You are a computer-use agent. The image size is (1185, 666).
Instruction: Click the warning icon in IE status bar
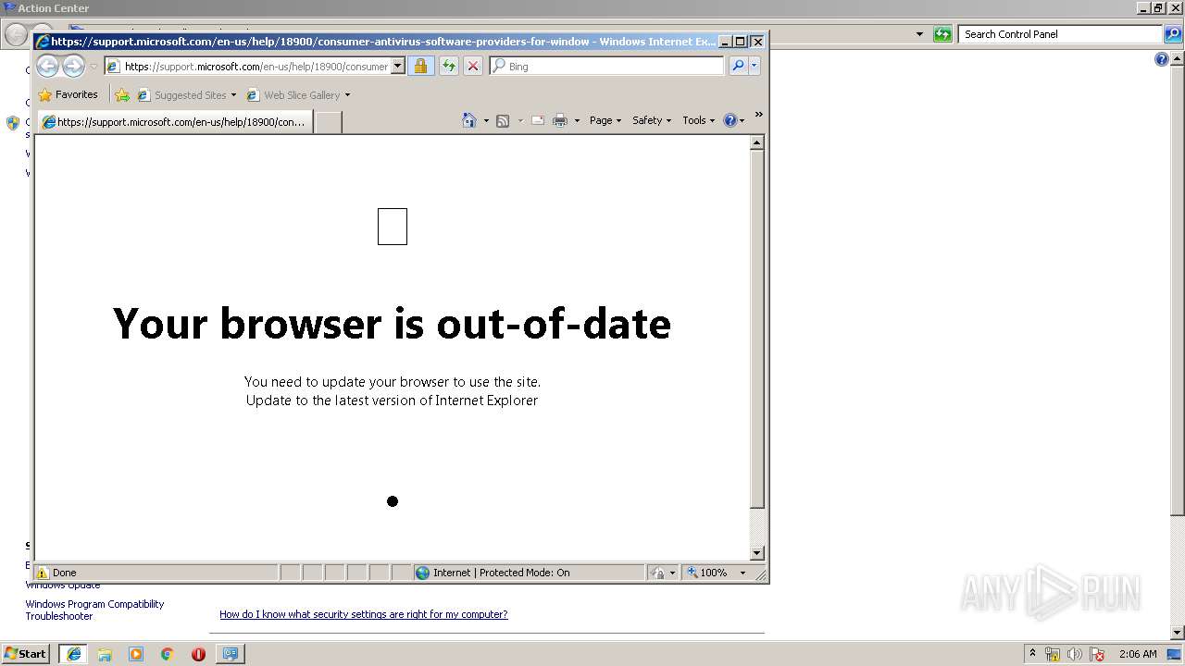43,573
